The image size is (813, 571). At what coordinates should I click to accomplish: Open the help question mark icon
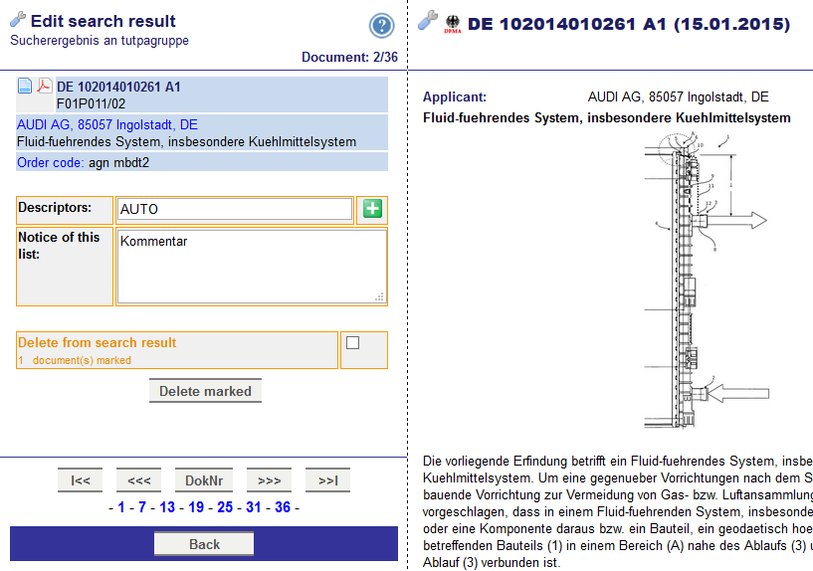click(381, 26)
